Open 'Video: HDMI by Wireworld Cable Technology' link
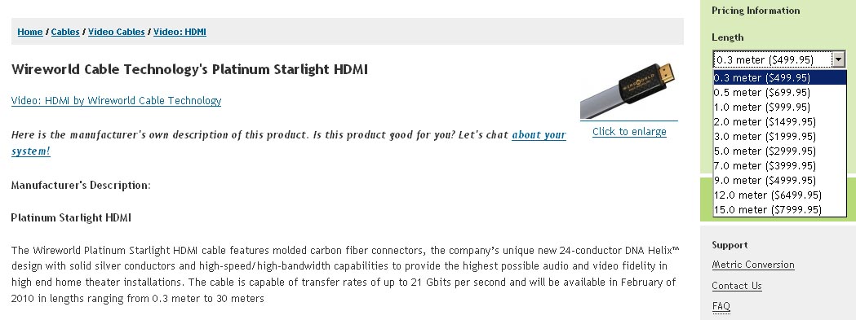Image resolution: width=856 pixels, height=320 pixels. click(x=116, y=100)
